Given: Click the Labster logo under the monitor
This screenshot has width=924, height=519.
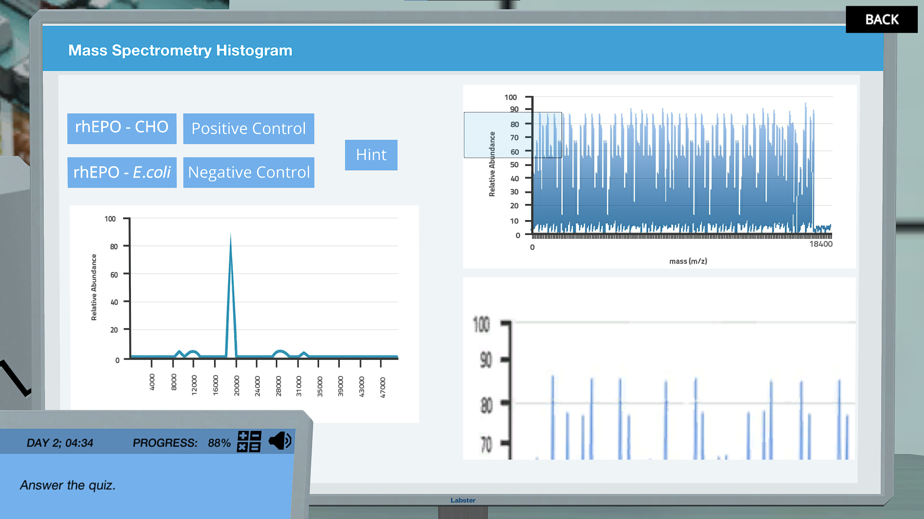Looking at the screenshot, I should click(462, 500).
